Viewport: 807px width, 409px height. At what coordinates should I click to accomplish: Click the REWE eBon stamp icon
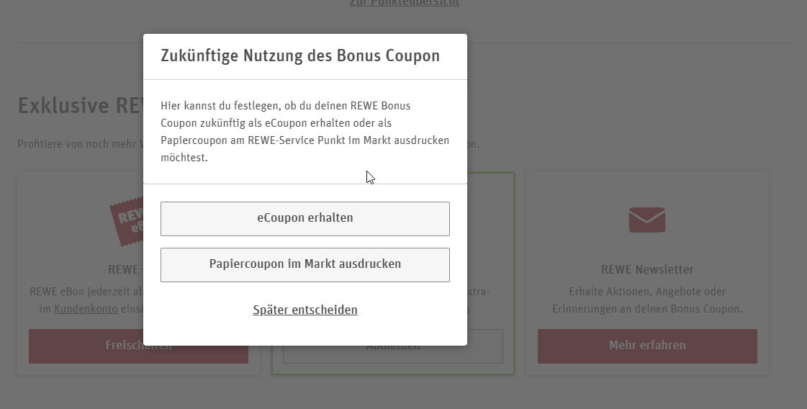pyautogui.click(x=127, y=222)
